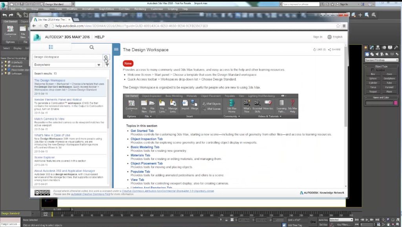
Task: Switch to 3ds Max 2016 Help browser tab
Action: 52,20
